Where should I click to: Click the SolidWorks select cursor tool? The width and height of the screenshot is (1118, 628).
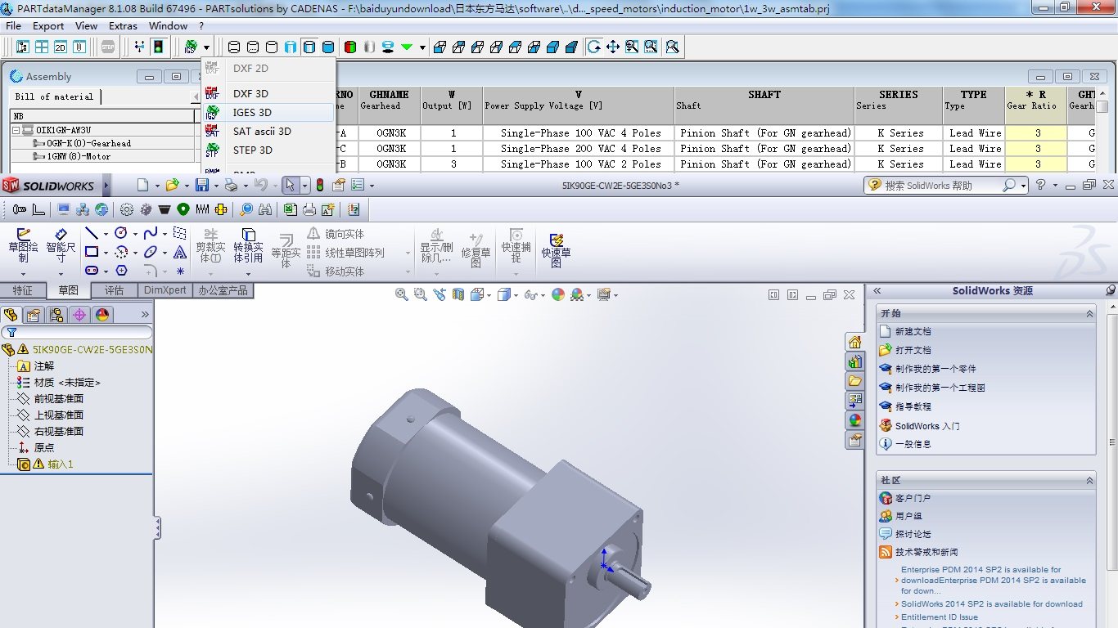[x=290, y=186]
